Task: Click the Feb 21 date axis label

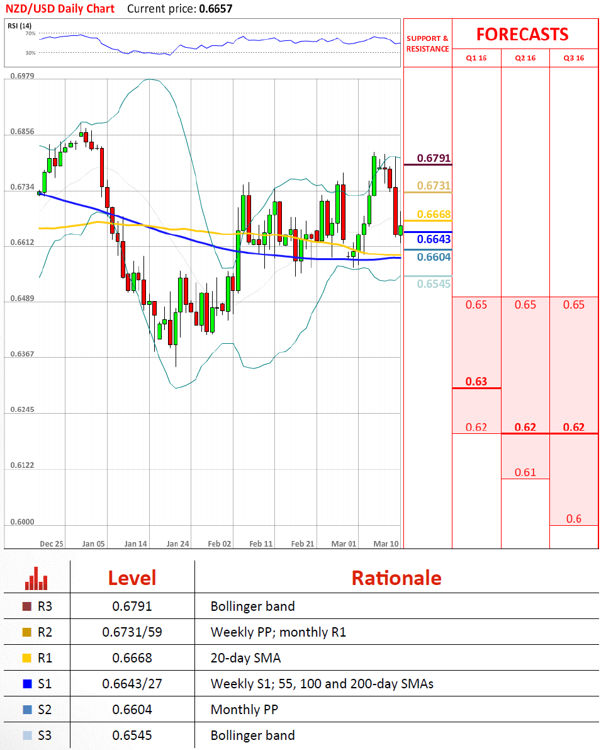Action: pos(303,544)
